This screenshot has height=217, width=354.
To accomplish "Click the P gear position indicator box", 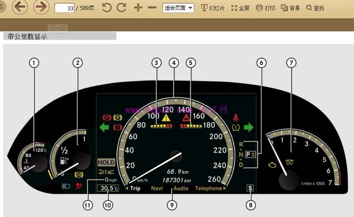I will pos(250,155).
